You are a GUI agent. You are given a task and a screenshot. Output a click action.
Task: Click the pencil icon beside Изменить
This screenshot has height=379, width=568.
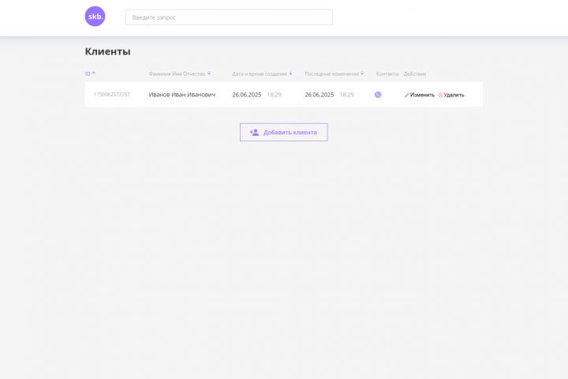point(407,95)
